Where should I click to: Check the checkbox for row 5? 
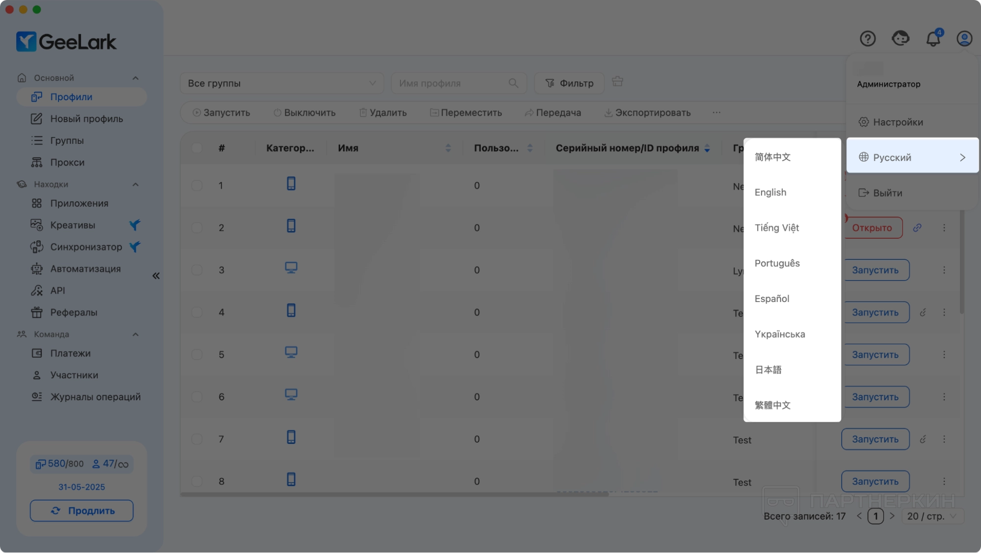click(197, 355)
